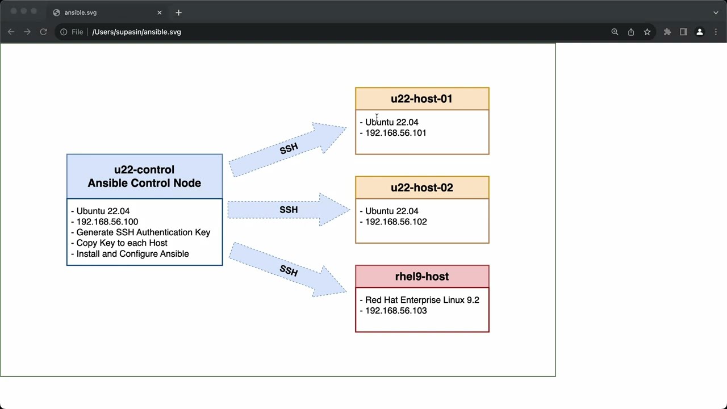Click the browser back arrow
This screenshot has width=727, height=409.
(x=11, y=32)
